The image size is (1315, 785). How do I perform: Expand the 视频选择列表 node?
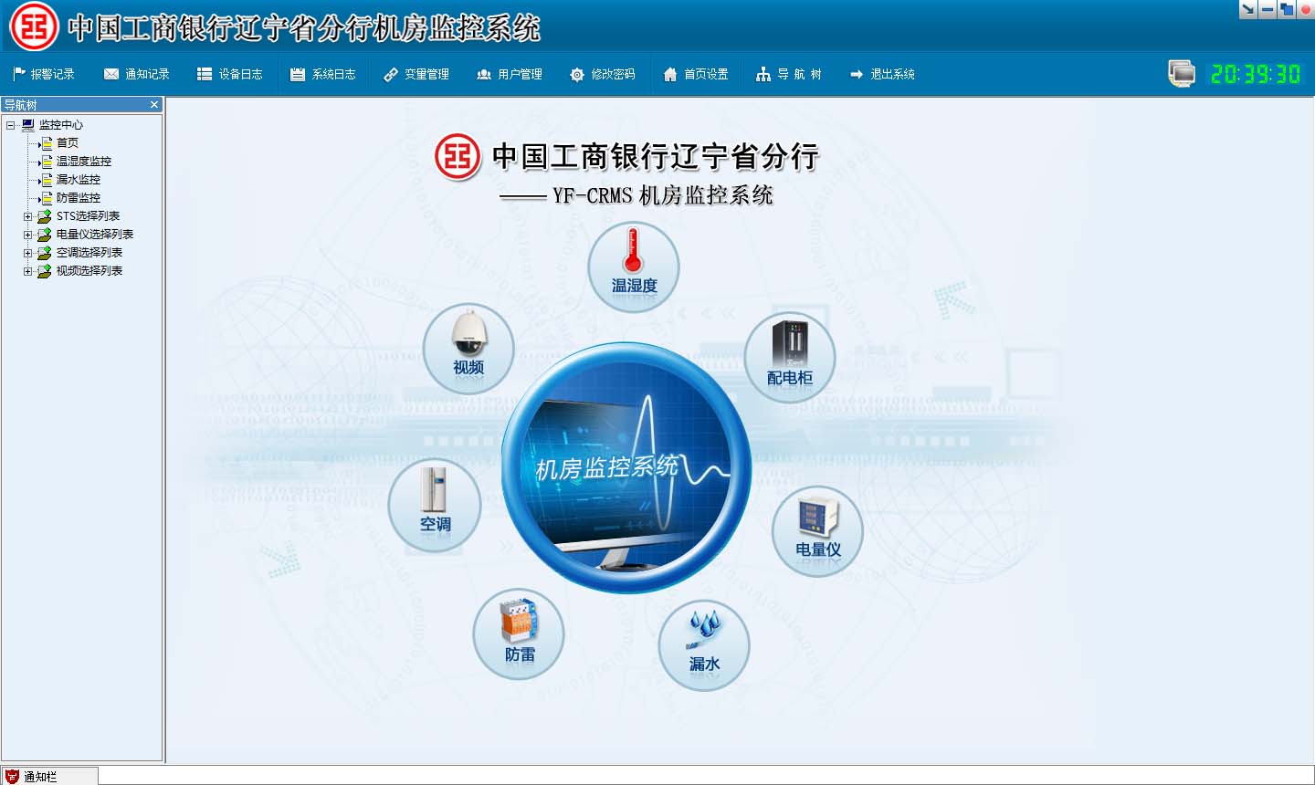(x=27, y=271)
